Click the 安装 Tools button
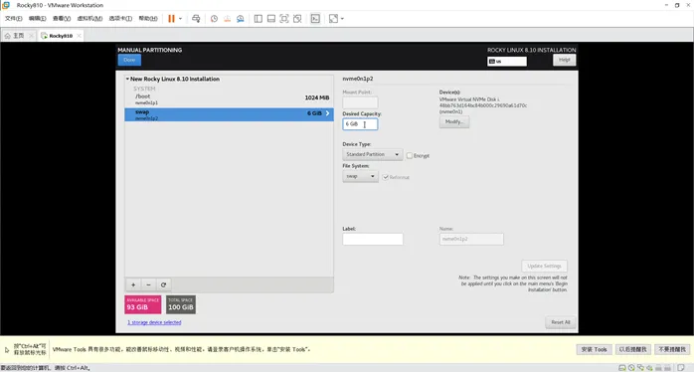The image size is (694, 372). pyautogui.click(x=594, y=349)
